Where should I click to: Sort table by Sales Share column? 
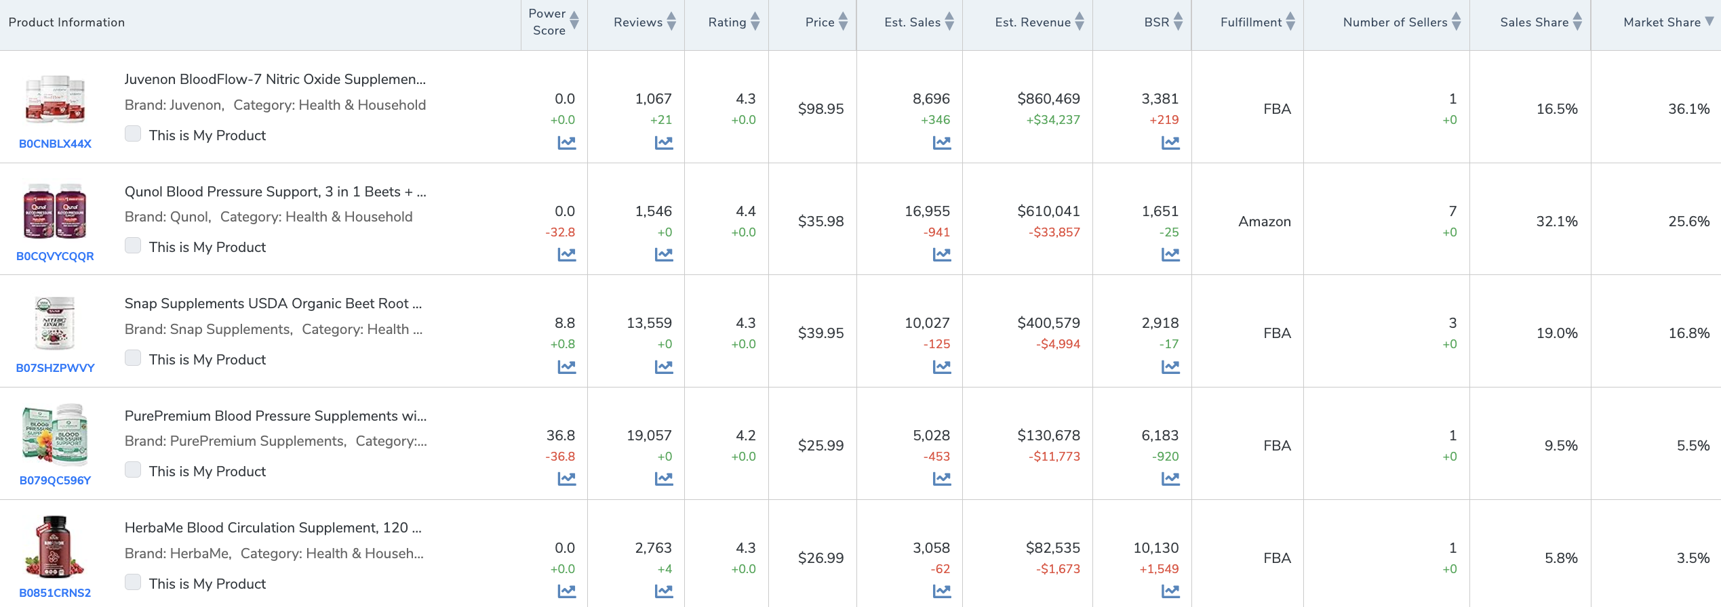[x=1578, y=22]
